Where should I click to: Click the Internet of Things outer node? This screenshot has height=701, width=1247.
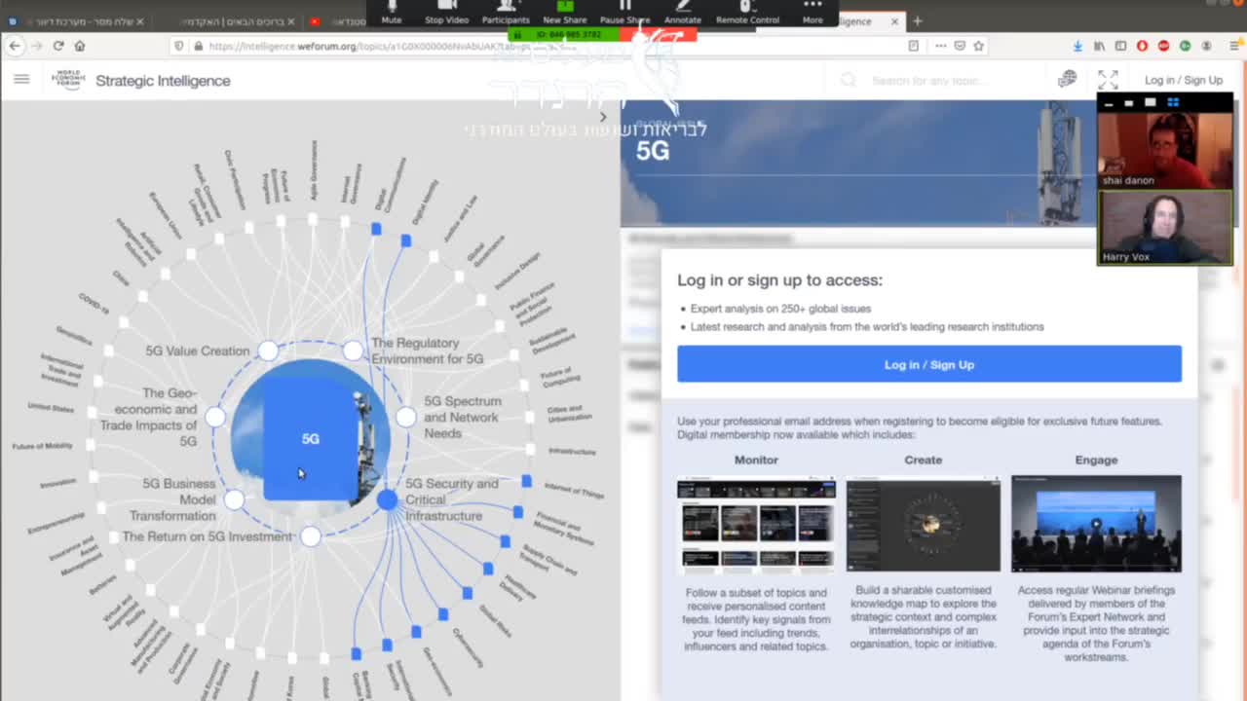click(527, 481)
